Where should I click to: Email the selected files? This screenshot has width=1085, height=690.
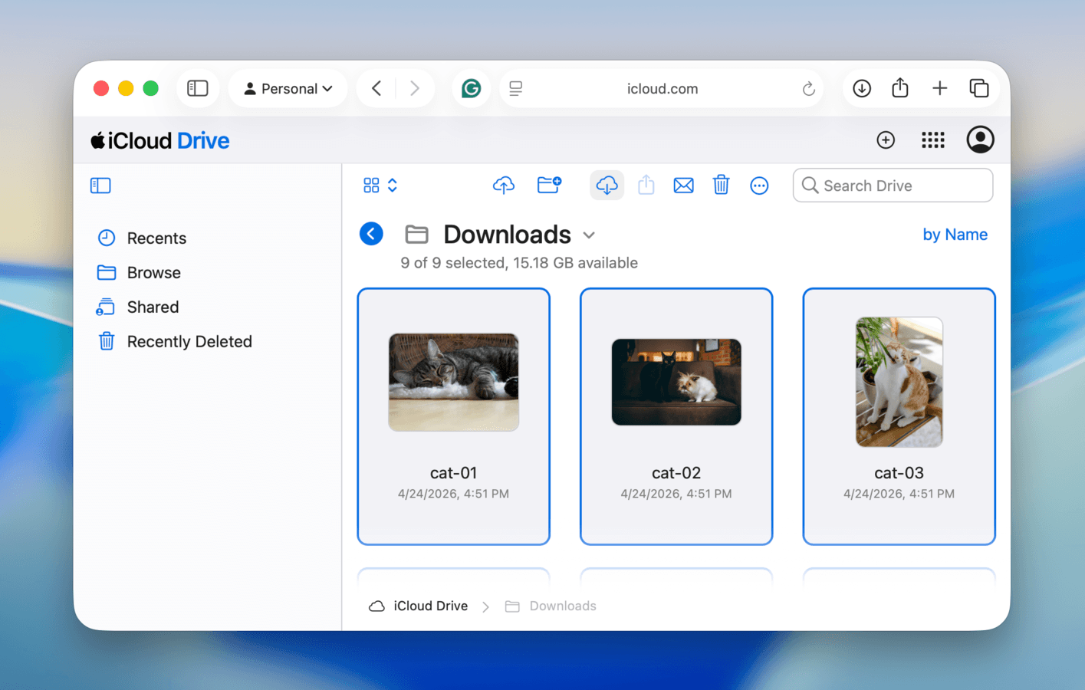[x=683, y=186]
